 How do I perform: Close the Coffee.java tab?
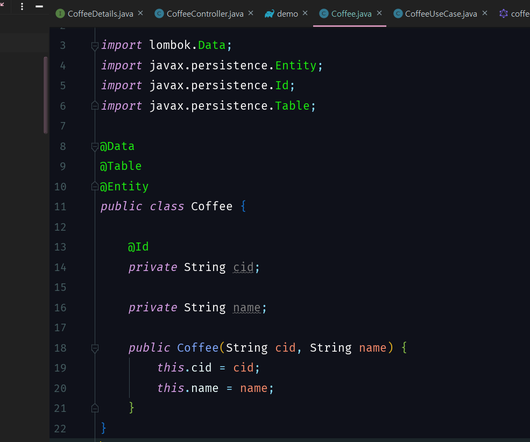click(x=378, y=13)
